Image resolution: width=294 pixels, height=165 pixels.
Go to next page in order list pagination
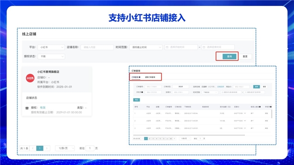[175, 139]
